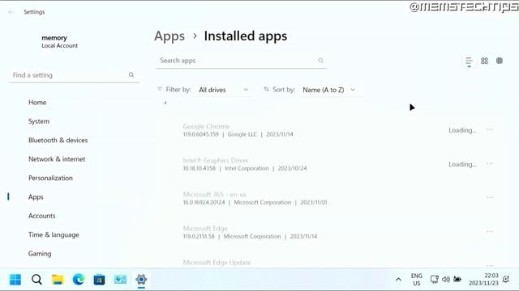519x291 pixels.
Task: Open more options for Microsoft Edge
Action: tap(490, 232)
